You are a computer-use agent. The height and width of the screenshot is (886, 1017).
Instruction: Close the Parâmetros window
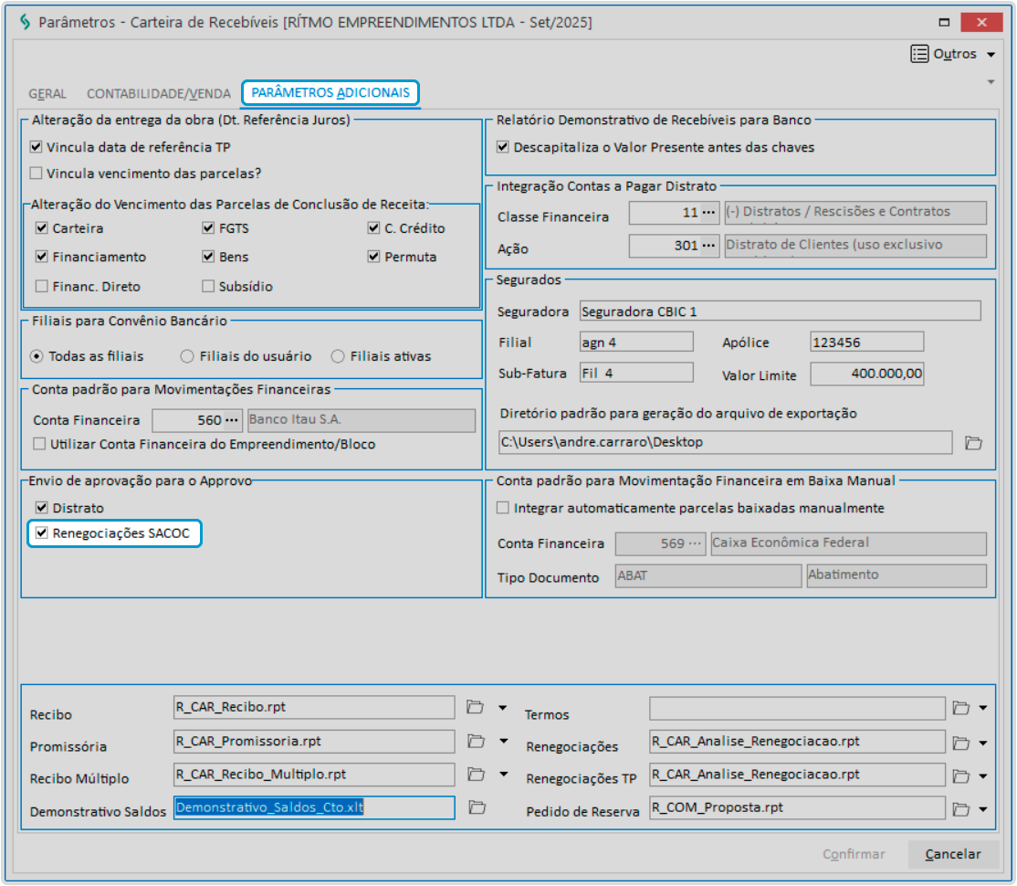[x=982, y=22]
